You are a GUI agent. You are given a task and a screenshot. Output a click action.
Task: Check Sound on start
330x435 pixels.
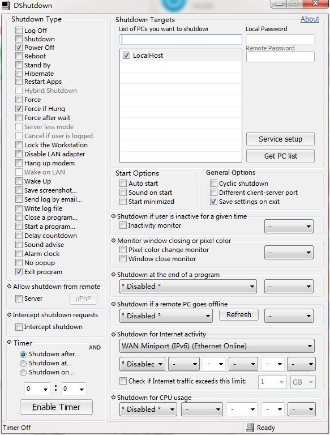[x=123, y=193]
